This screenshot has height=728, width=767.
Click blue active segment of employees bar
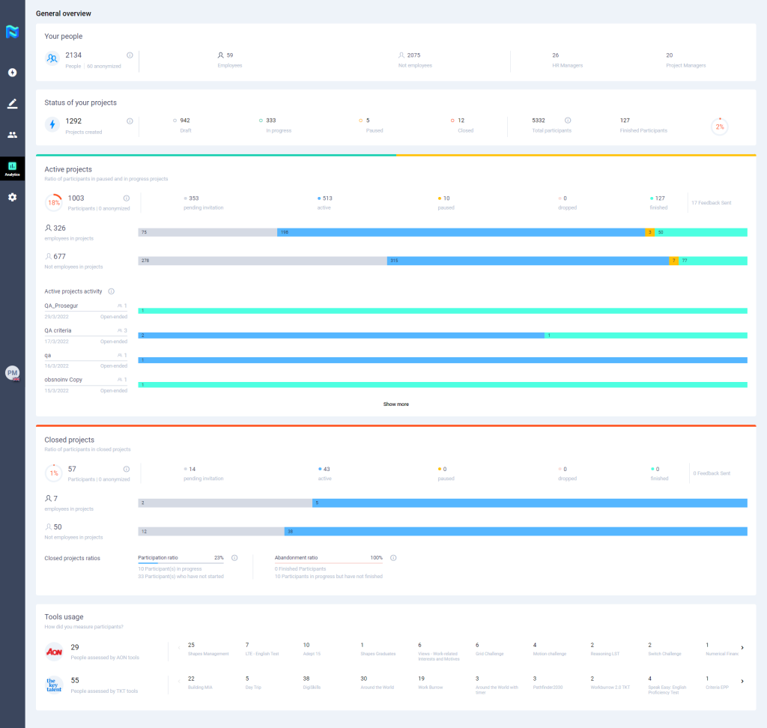point(461,232)
